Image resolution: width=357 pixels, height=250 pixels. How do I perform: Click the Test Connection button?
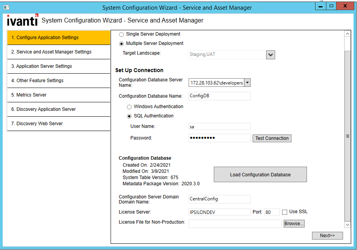coord(272,138)
